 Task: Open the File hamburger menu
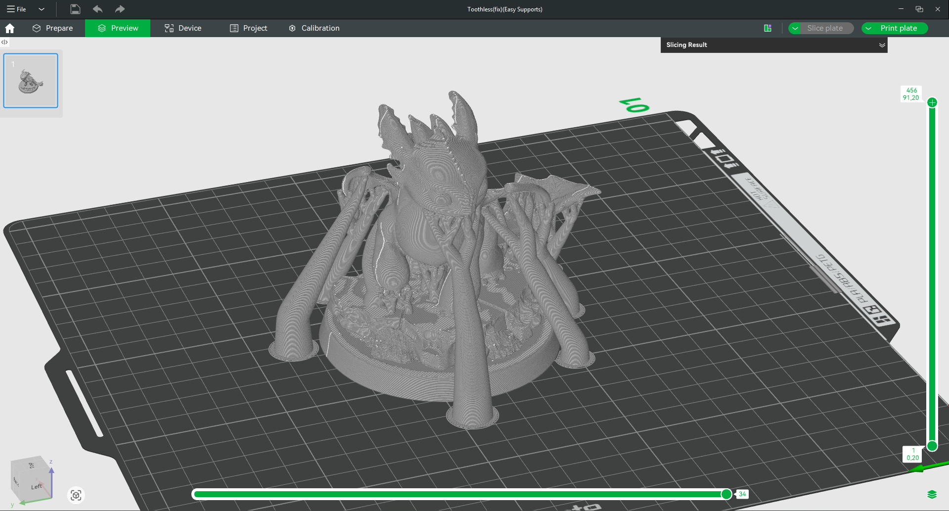point(16,9)
